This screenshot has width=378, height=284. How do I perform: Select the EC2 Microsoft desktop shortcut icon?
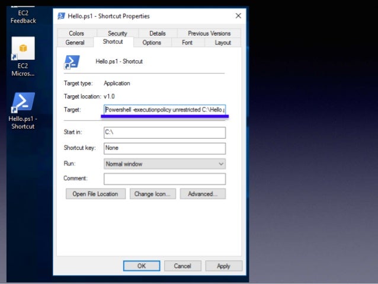(23, 57)
